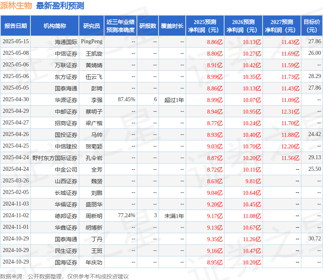This screenshot has height=280, width=323.
Task: Click target price 25.50
Action: (x=315, y=169)
